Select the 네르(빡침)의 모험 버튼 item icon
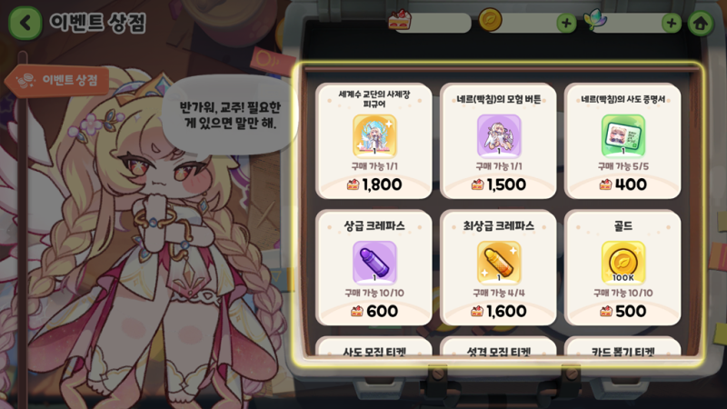Screen dimensions: 727x409 (499, 135)
